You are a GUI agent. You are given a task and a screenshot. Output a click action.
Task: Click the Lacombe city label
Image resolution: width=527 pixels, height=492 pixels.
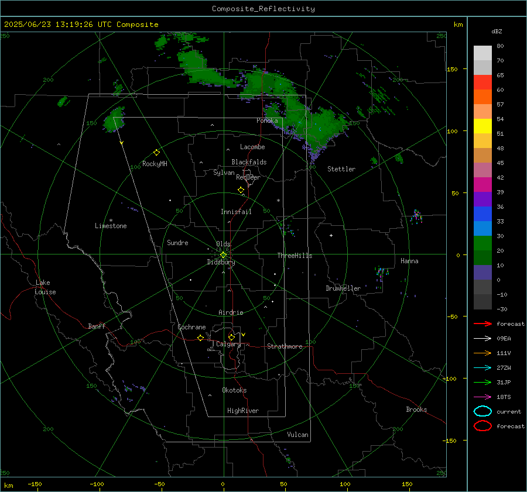[x=252, y=147]
